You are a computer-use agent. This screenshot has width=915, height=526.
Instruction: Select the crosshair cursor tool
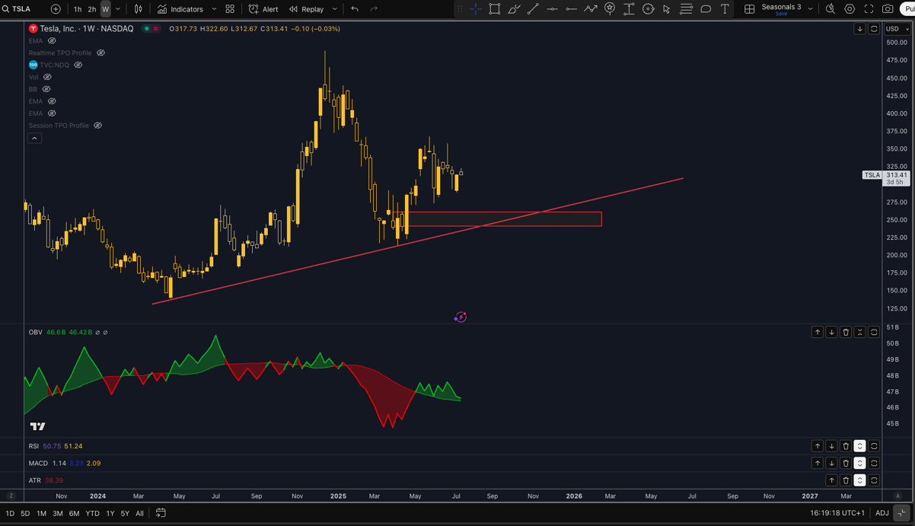[x=475, y=9]
